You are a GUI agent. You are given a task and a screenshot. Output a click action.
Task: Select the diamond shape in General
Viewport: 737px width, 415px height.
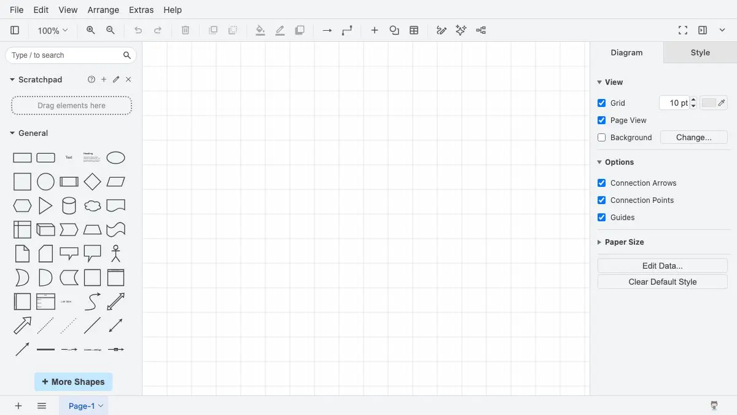tap(92, 181)
